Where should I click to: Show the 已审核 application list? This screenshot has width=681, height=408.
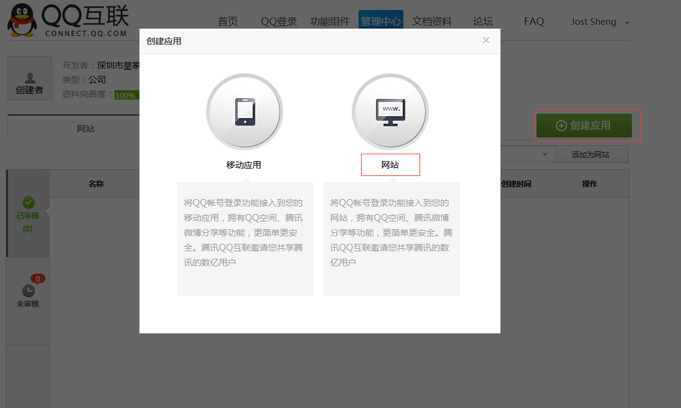coord(28,213)
